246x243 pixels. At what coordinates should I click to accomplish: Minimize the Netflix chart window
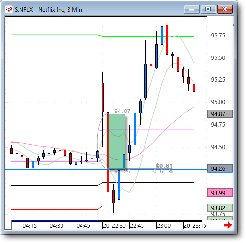tap(192, 9)
